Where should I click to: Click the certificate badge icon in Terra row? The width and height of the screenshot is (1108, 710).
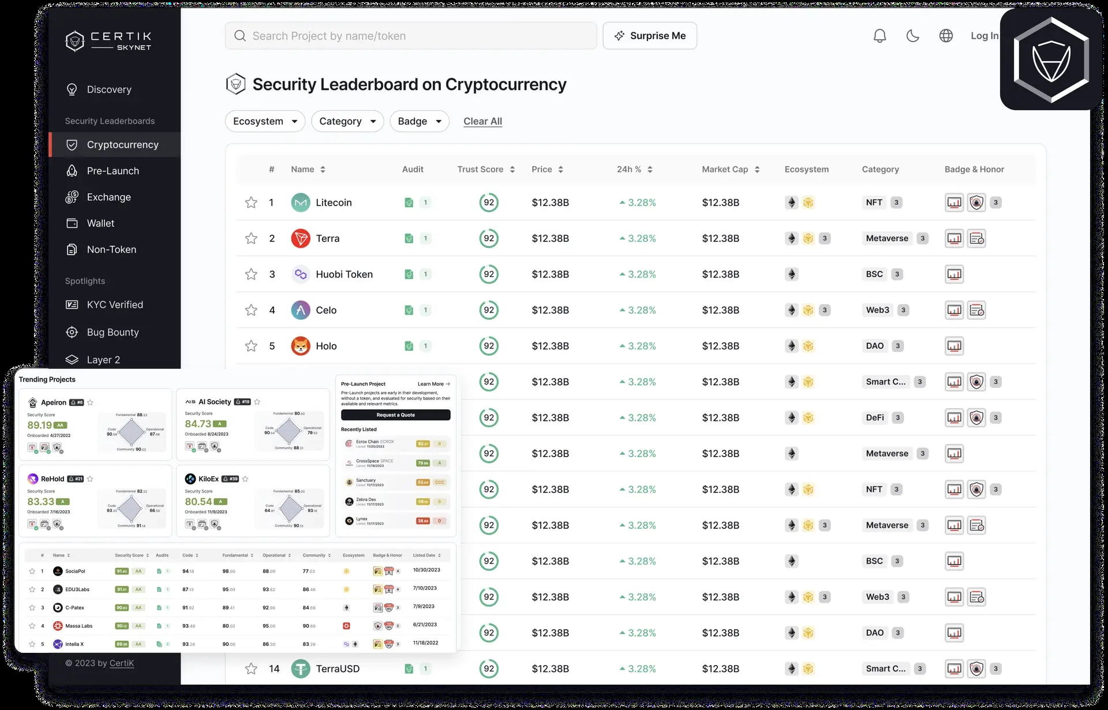[x=976, y=238]
